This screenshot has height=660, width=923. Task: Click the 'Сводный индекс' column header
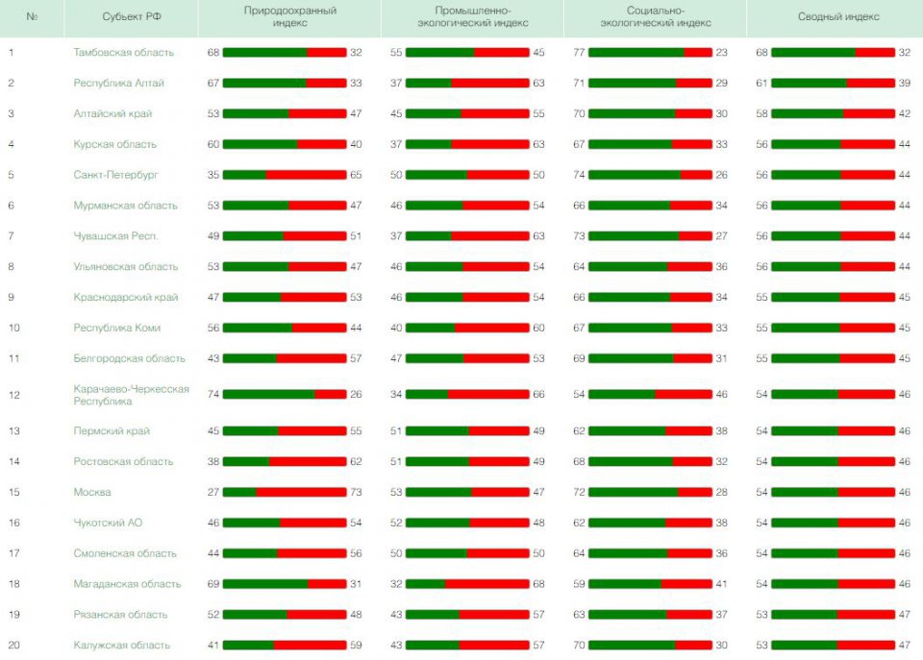(x=832, y=17)
